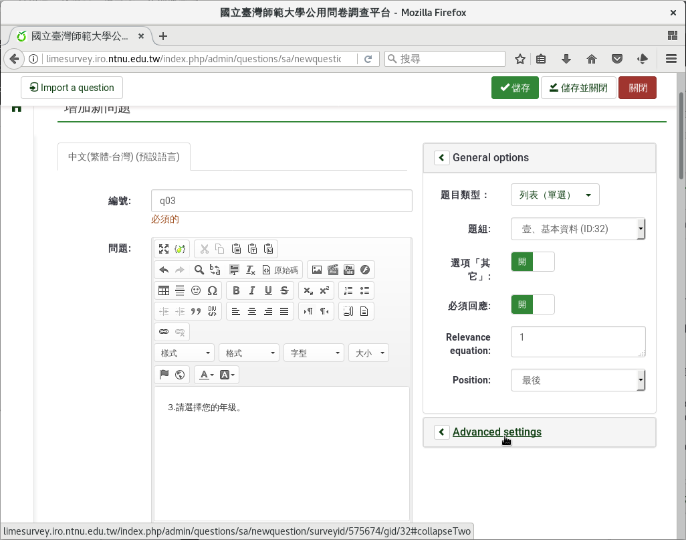686x540 pixels.
Task: Click the Cut scissors icon
Action: pyautogui.click(x=205, y=249)
